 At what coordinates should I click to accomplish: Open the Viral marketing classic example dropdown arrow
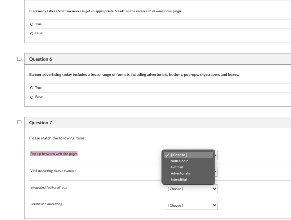click(x=216, y=172)
